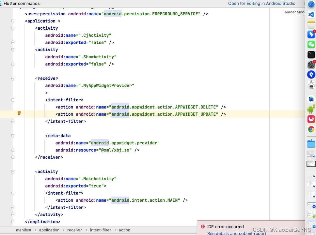Click the "@xml/xbj_sx" resource value
Screen dimensions: 316x235
115,150
